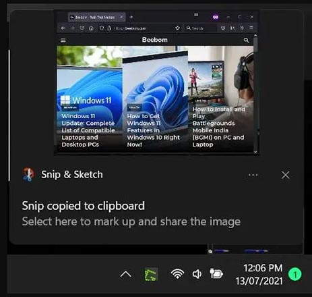Reload the page in browser preview
This screenshot has width=312, height=297.
pyautogui.click(x=82, y=28)
